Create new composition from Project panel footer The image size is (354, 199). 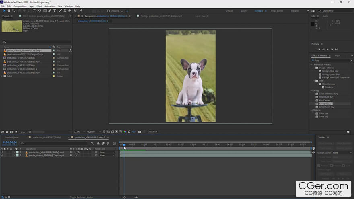click(x=12, y=132)
